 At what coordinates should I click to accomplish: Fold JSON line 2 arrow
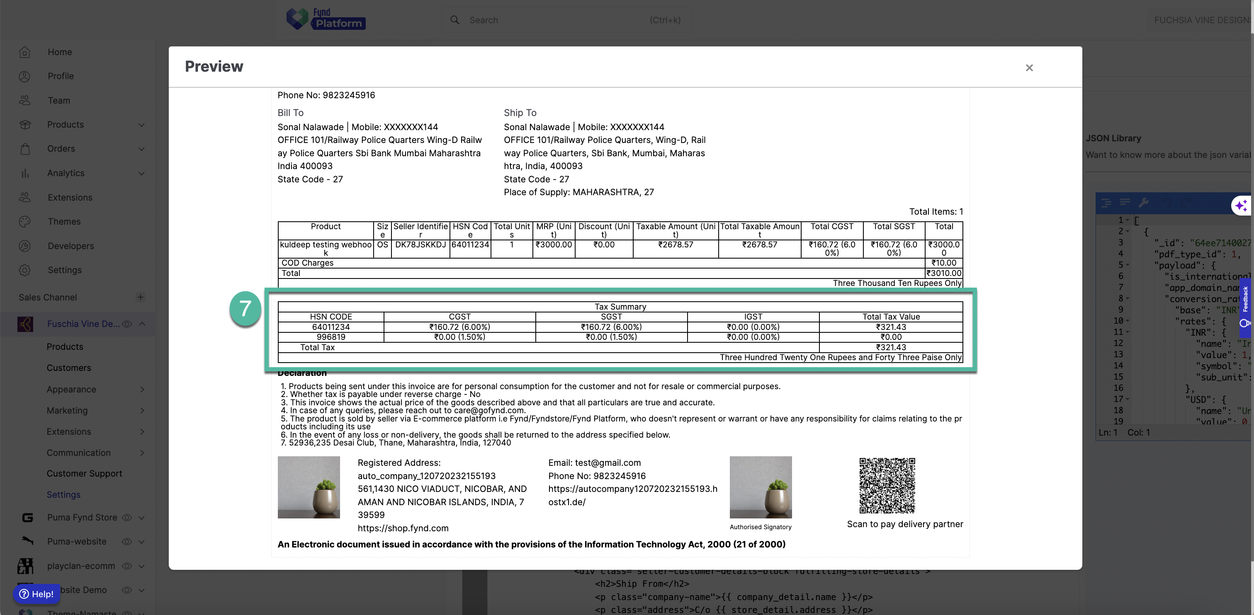tap(1127, 232)
